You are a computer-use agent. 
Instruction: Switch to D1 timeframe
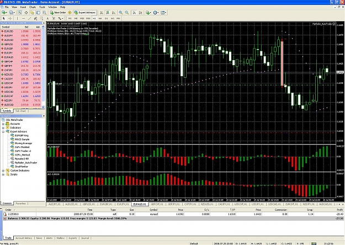(107, 18)
